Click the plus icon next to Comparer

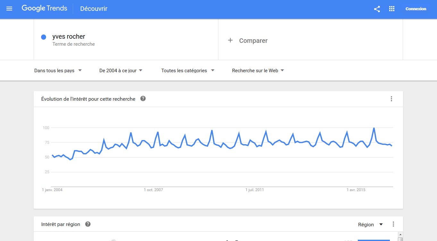click(230, 40)
